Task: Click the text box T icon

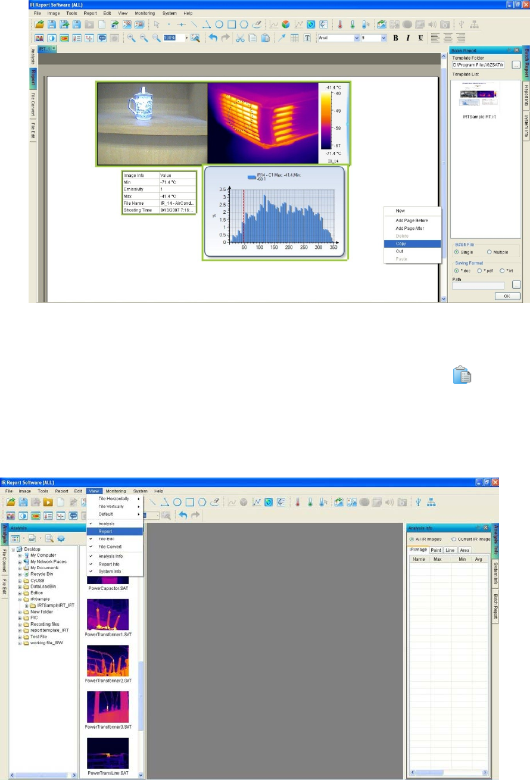Action: pyautogui.click(x=307, y=38)
